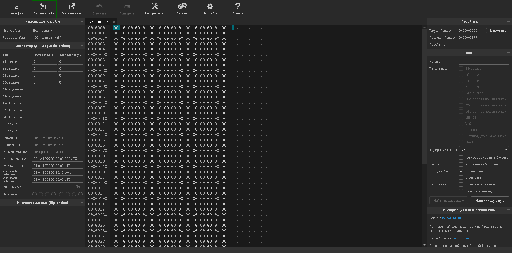Collapse the Little-endian data inspector panel
512x253 pixels.
pyautogui.click(x=82, y=46)
